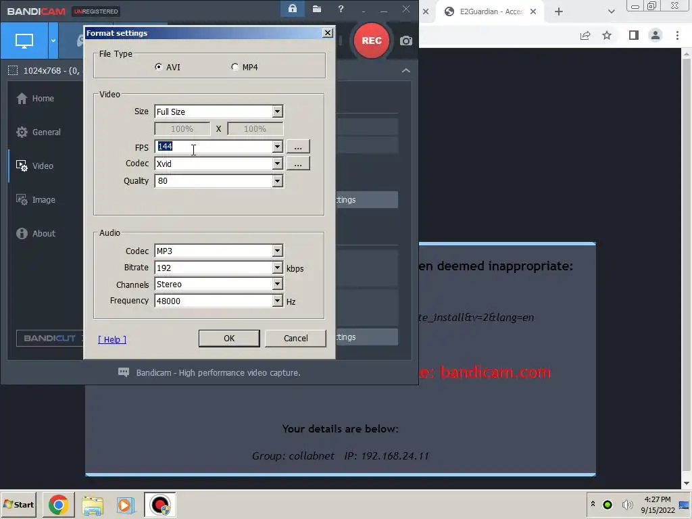This screenshot has width=692, height=519.
Task: Select the MP4 file type radio button
Action: [234, 67]
